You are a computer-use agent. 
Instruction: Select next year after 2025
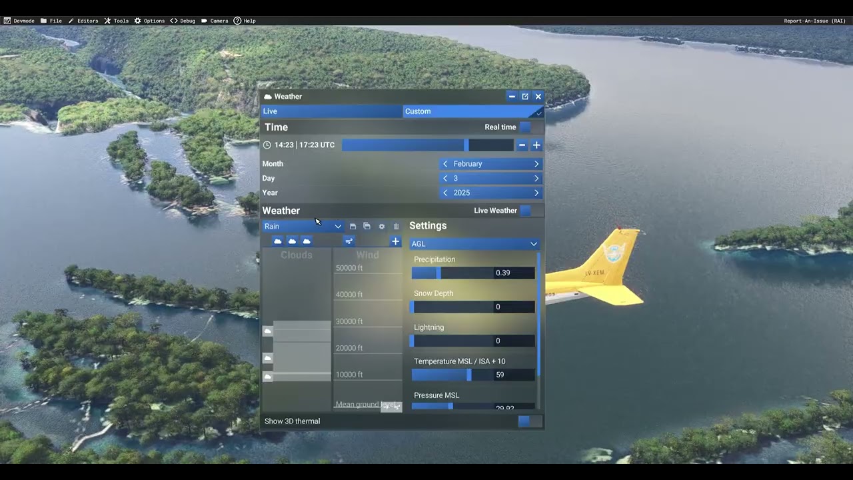[536, 193]
